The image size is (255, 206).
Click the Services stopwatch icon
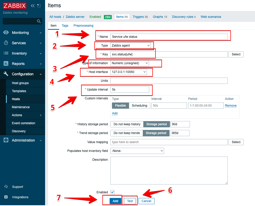click(x=6, y=43)
